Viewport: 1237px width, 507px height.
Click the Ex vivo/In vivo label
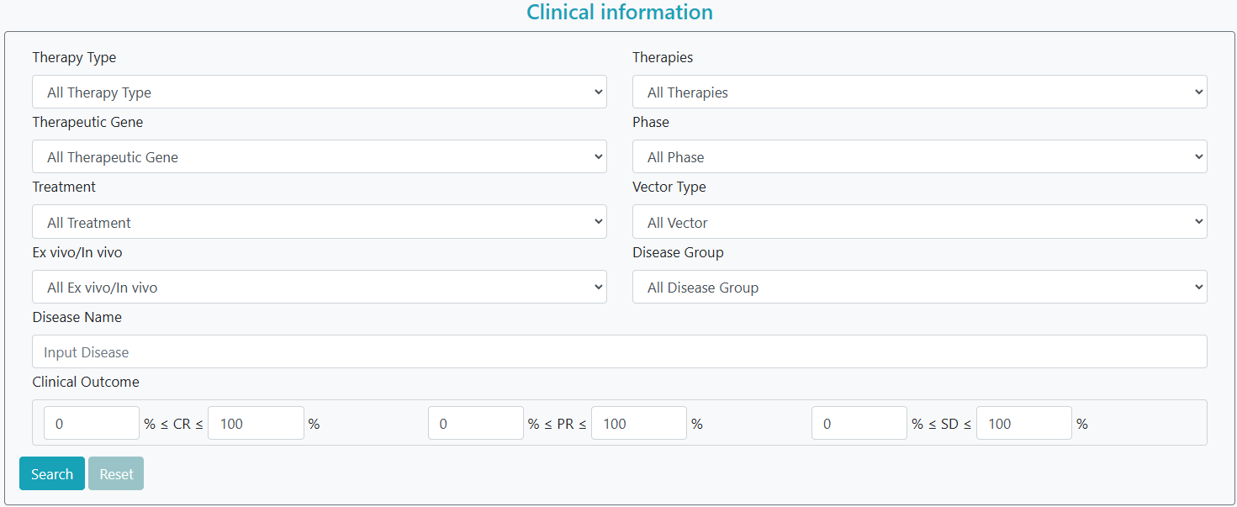[x=77, y=252]
